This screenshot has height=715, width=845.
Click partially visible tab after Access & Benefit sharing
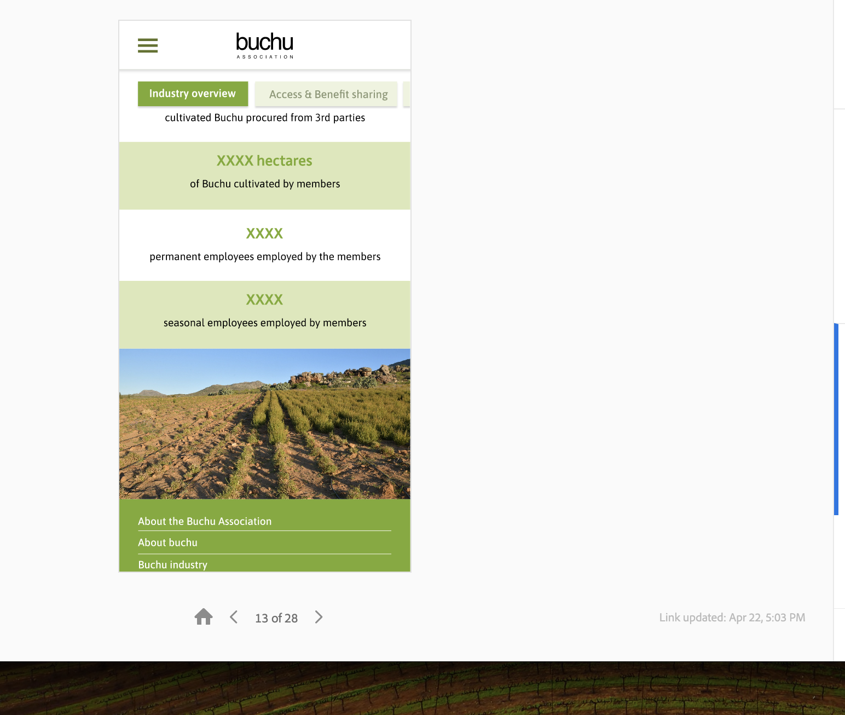coord(406,94)
